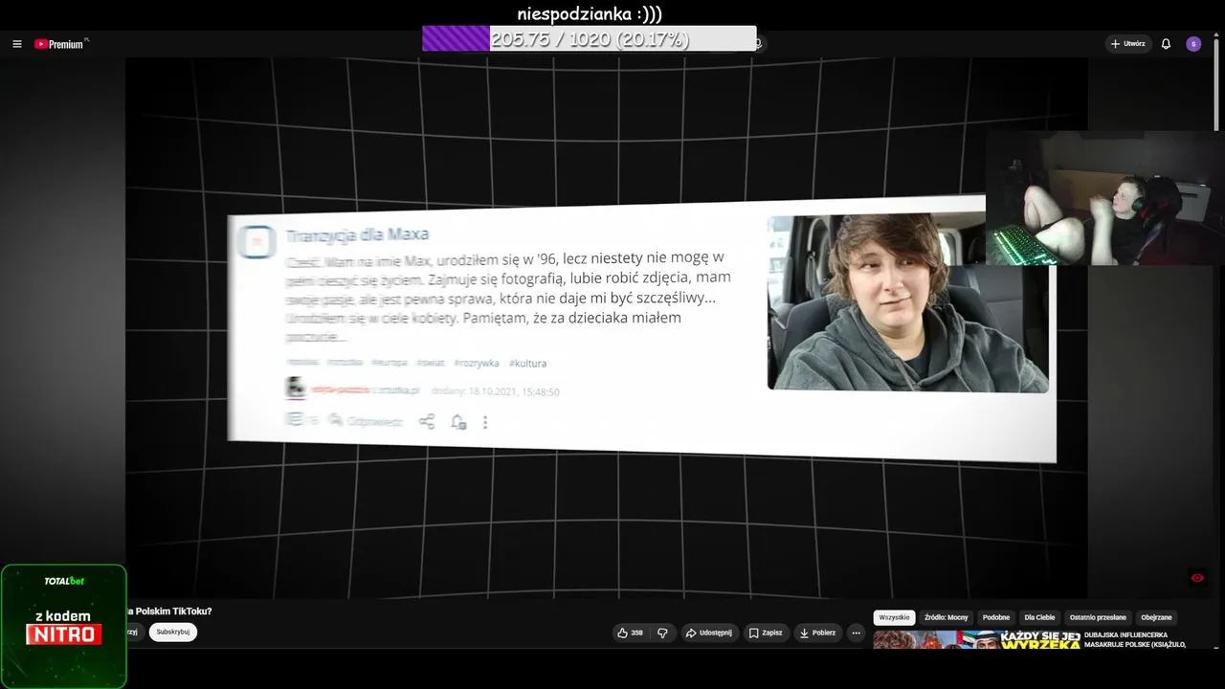This screenshot has height=689, width=1225.
Task: Click the Udostępnij share button
Action: 709,633
